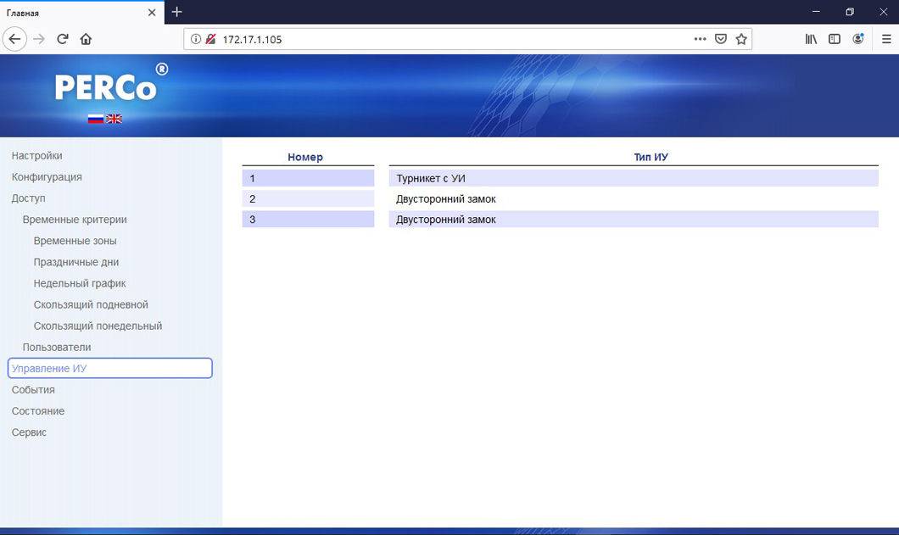Open the Firefox hamburger menu
The image size is (899, 535).
point(886,39)
